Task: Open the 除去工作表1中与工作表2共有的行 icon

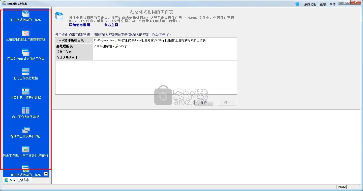Action: (x=26, y=149)
